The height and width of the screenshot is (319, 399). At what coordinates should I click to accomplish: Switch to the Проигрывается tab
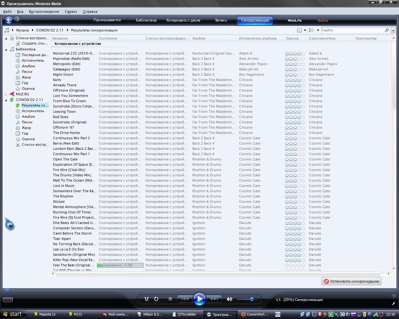107,20
